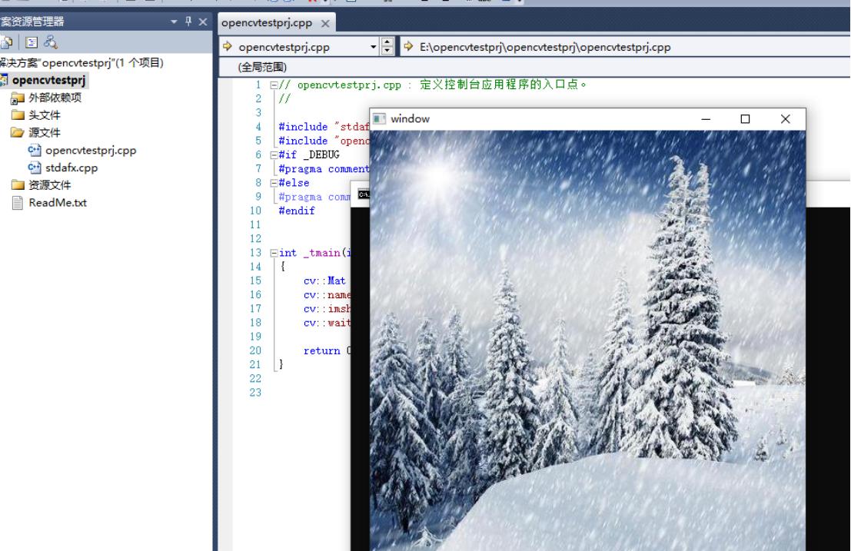This screenshot has width=851, height=551.
Task: Click the console window icon behind the image window
Action: tap(363, 194)
